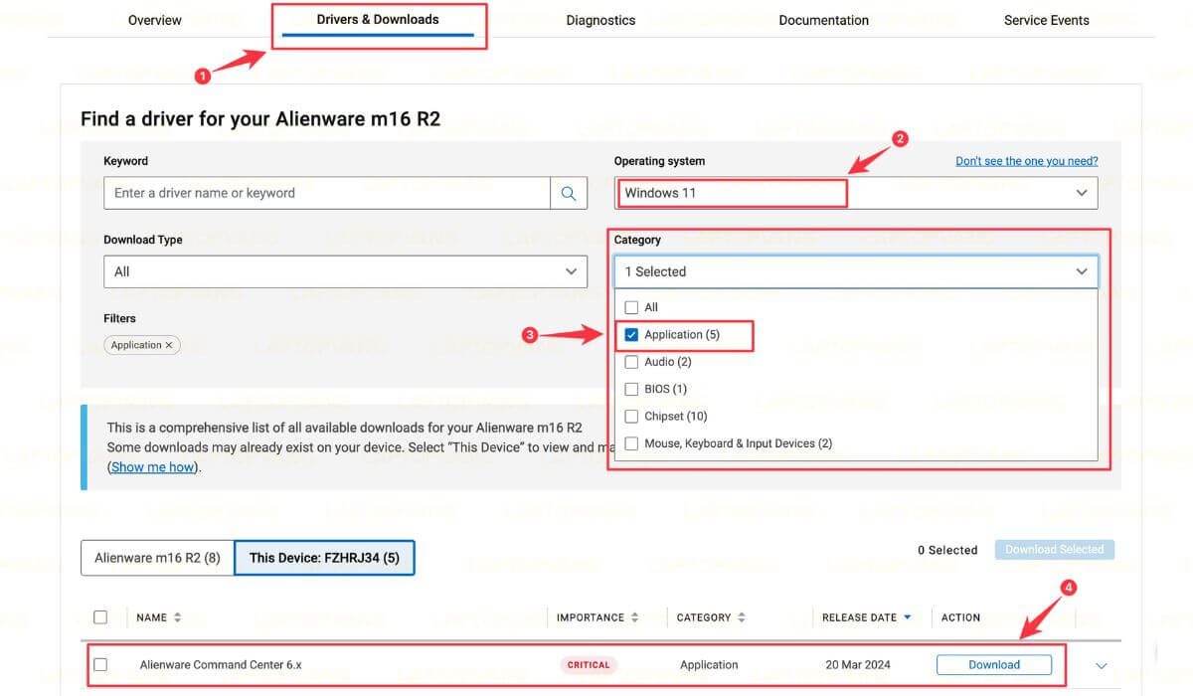
Task: Select the Alienware m16 R2 (8) tab
Action: (x=157, y=558)
